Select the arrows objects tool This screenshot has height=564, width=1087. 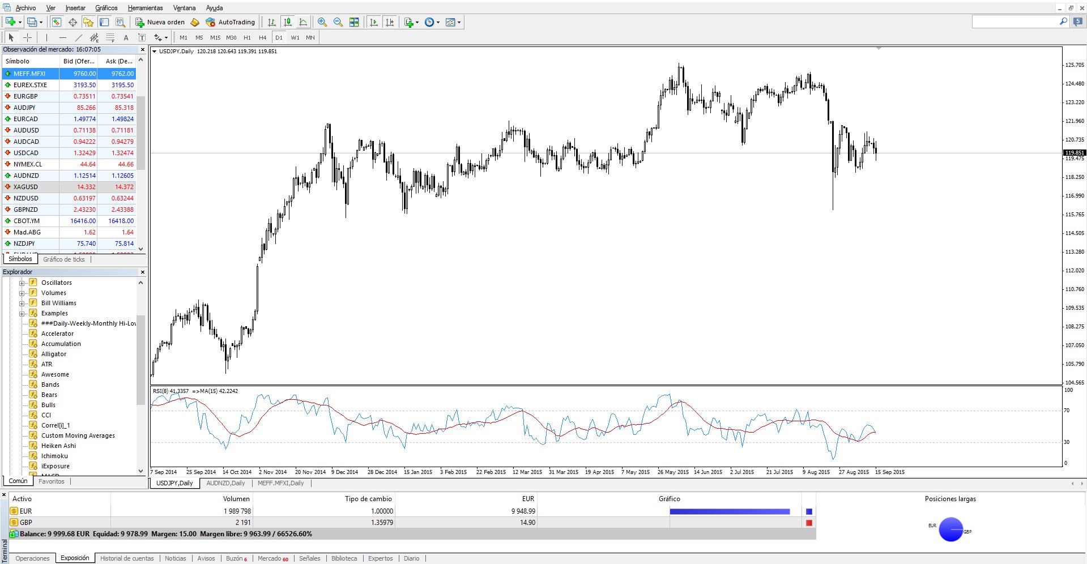(158, 37)
